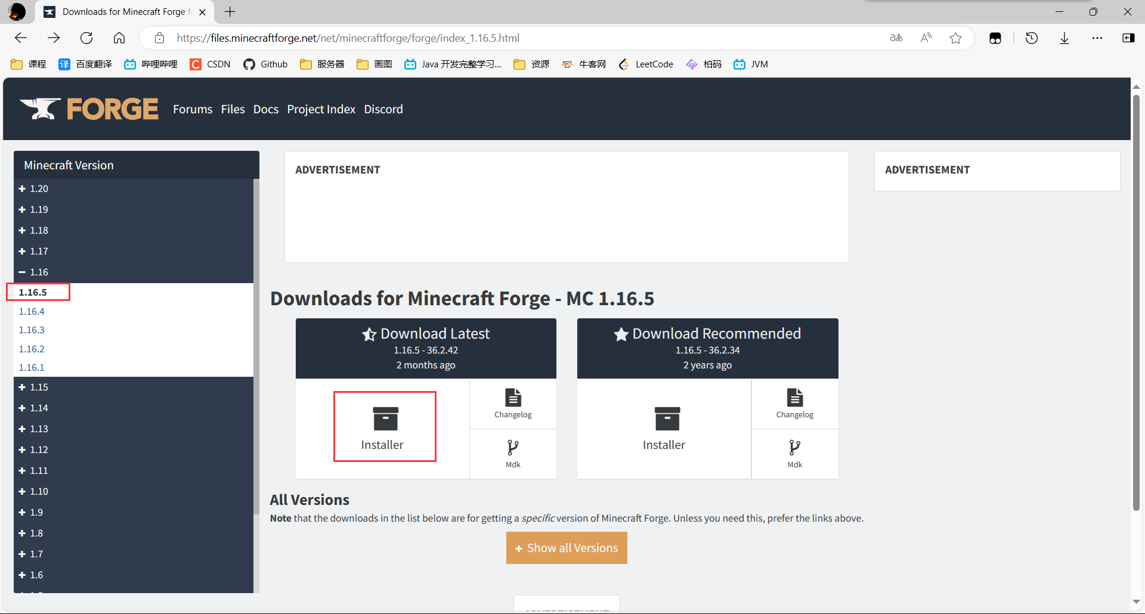Click the version list sidebar scrollbar
The image size is (1145, 614).
256,346
